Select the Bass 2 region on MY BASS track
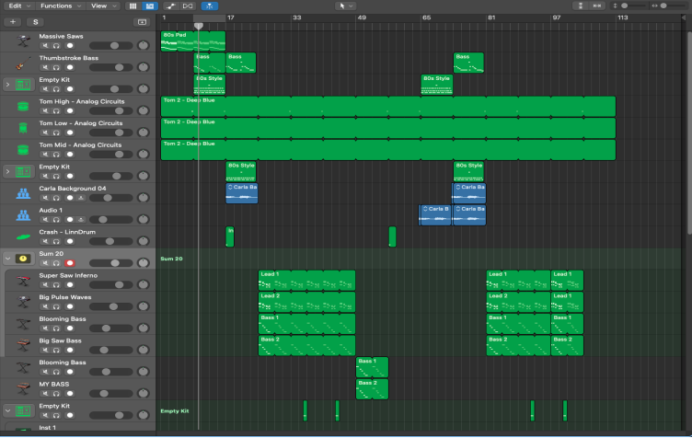This screenshot has width=692, height=438. click(372, 389)
